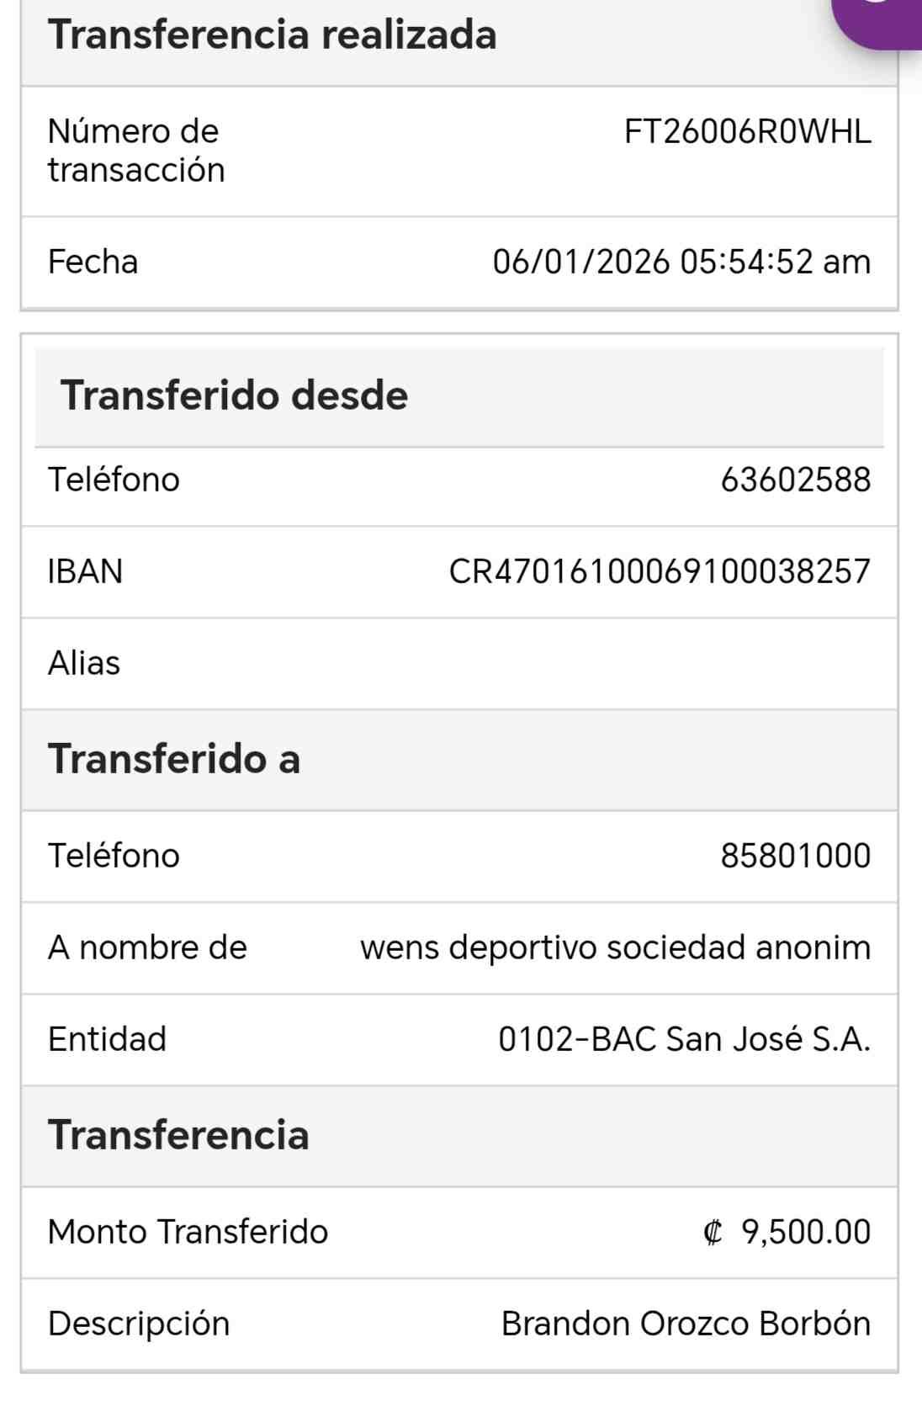Select transaction number FT26006R0WHL
The width and height of the screenshot is (922, 1401).
747,132
